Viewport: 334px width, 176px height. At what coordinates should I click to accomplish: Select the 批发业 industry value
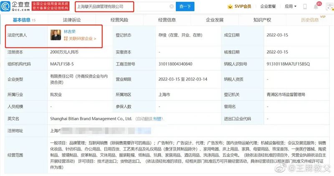click(x=56, y=94)
